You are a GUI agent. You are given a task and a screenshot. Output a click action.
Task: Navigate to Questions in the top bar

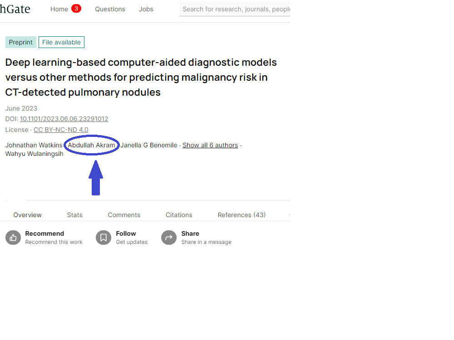click(110, 9)
